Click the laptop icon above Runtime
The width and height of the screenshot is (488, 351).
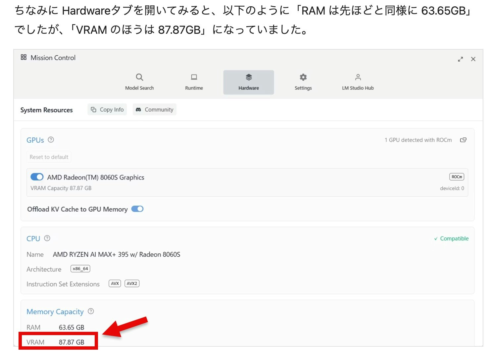click(194, 77)
